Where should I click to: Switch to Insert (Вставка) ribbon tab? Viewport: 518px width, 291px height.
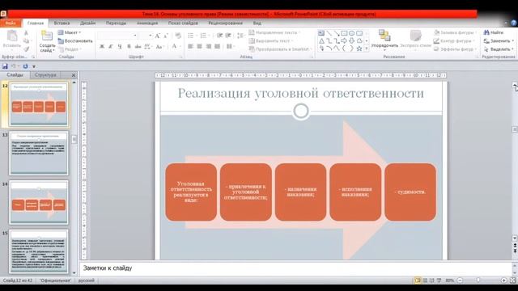pyautogui.click(x=62, y=23)
